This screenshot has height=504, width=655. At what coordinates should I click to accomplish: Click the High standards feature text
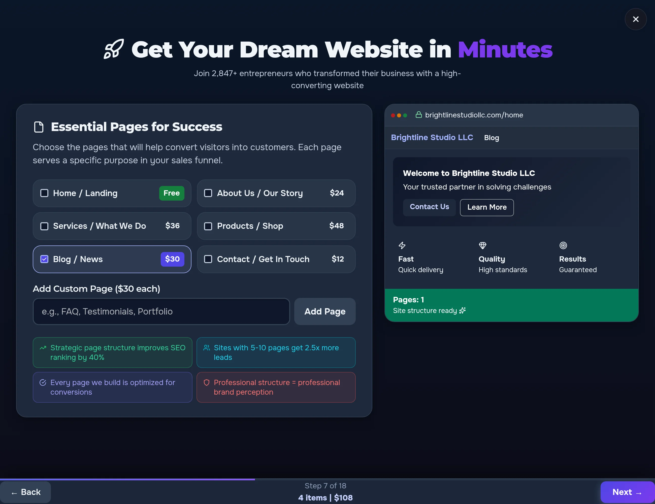click(503, 270)
